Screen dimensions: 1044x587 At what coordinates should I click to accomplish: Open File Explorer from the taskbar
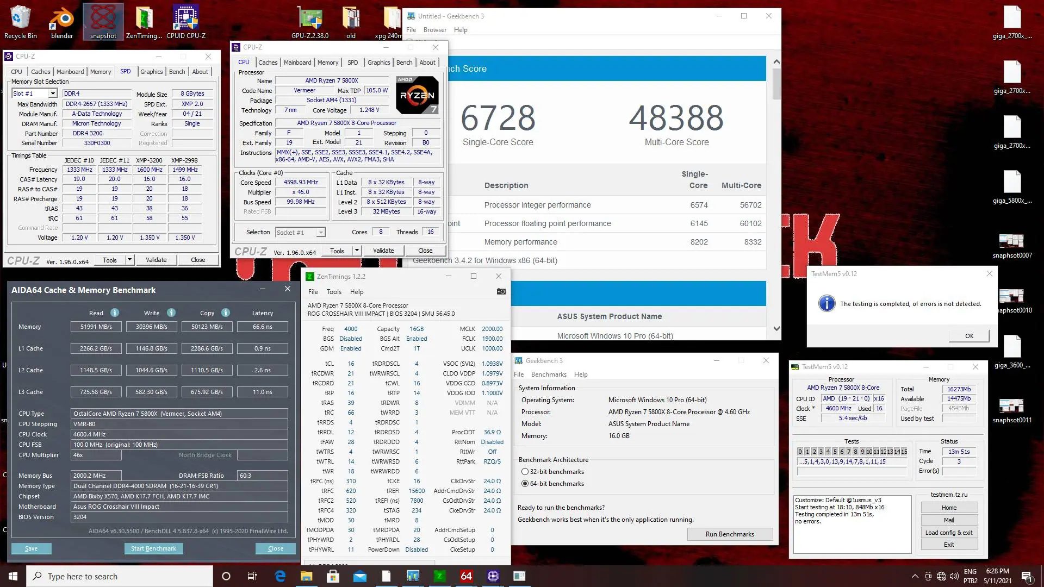click(307, 576)
